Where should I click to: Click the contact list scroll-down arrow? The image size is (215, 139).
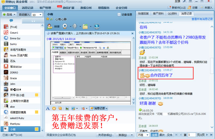pyautogui.click(x=42, y=130)
